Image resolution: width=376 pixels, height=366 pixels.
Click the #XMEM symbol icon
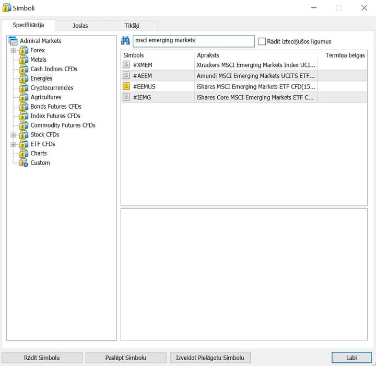(x=126, y=65)
